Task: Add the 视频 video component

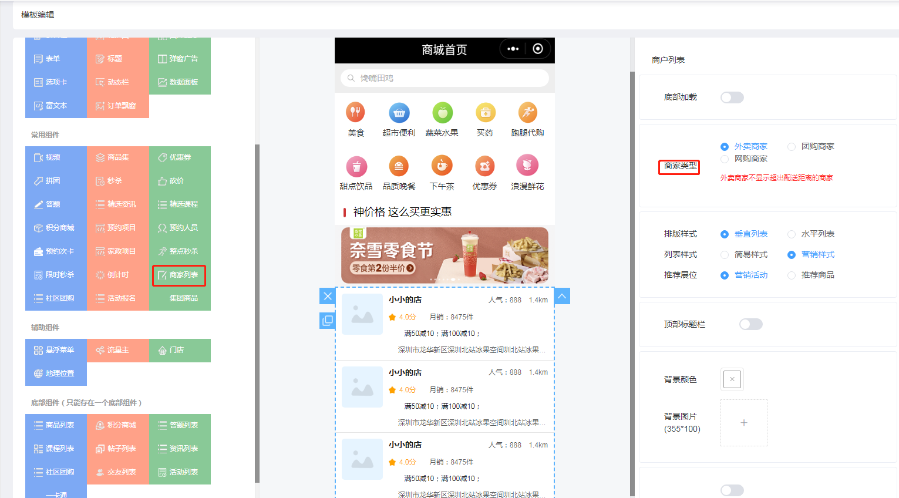Action: coord(56,157)
